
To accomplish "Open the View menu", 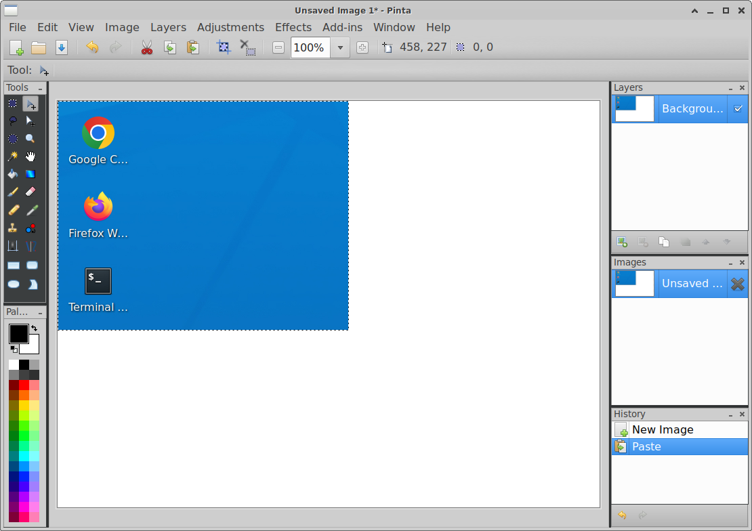I will 81,27.
